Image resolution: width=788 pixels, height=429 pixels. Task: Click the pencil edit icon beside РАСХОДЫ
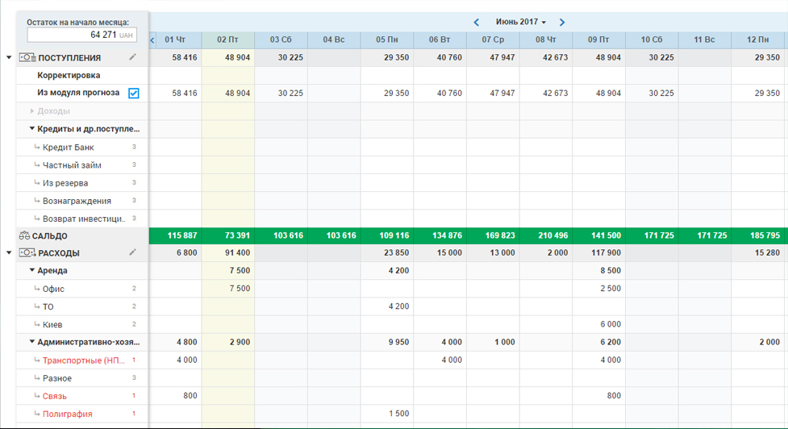point(133,252)
